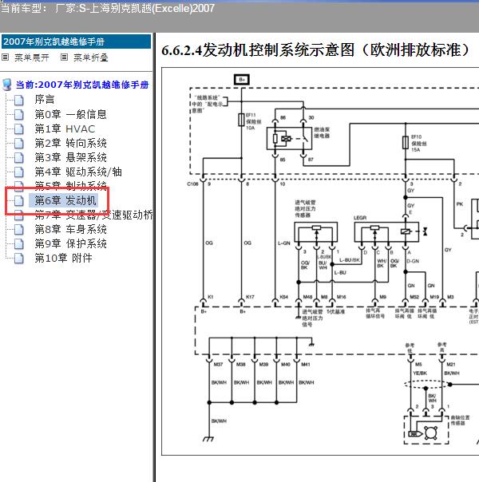Click the EF10 保险丝 15A fuse label
479x482 pixels.
coord(419,144)
